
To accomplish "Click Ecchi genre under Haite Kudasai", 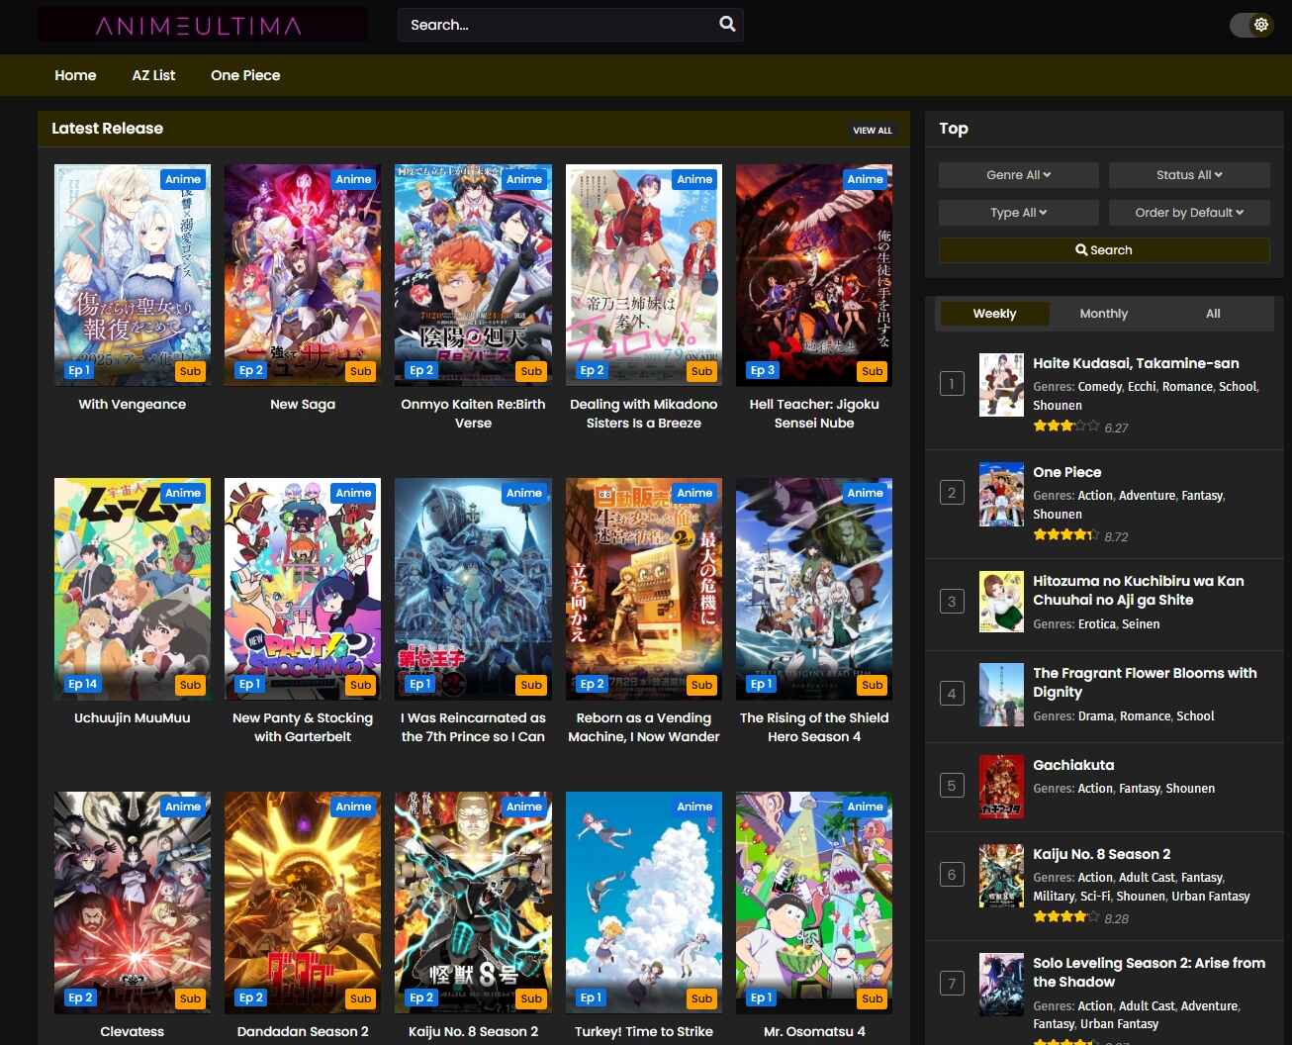I will point(1141,387).
